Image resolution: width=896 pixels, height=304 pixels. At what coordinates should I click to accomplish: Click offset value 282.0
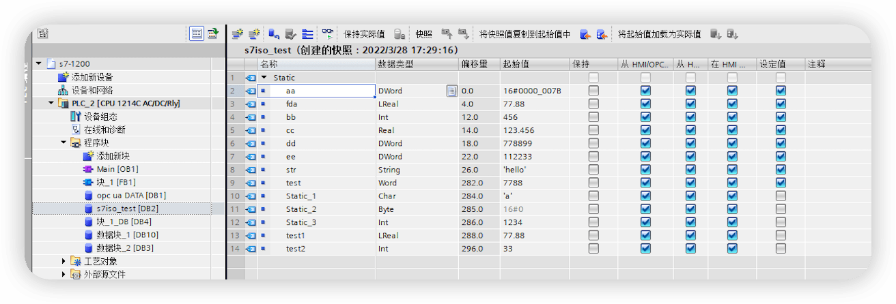472,183
